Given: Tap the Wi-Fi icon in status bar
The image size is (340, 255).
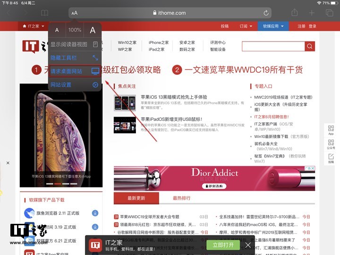Looking at the screenshot, I should pyautogui.click(x=319, y=3).
